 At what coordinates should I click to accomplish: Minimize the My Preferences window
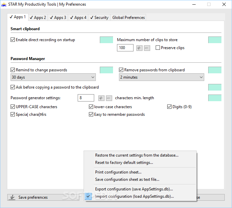194,4
